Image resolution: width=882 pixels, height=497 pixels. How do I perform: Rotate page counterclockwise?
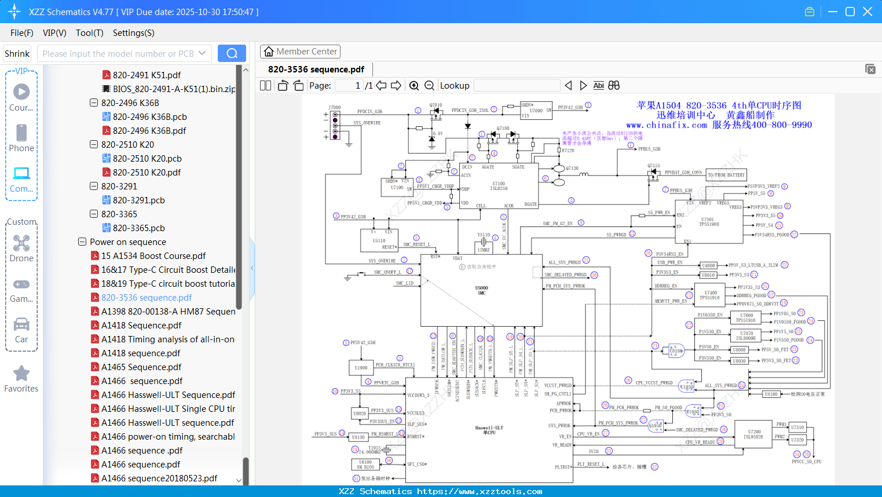tap(283, 86)
